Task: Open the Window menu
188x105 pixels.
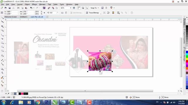Action: [x=69, y=4]
